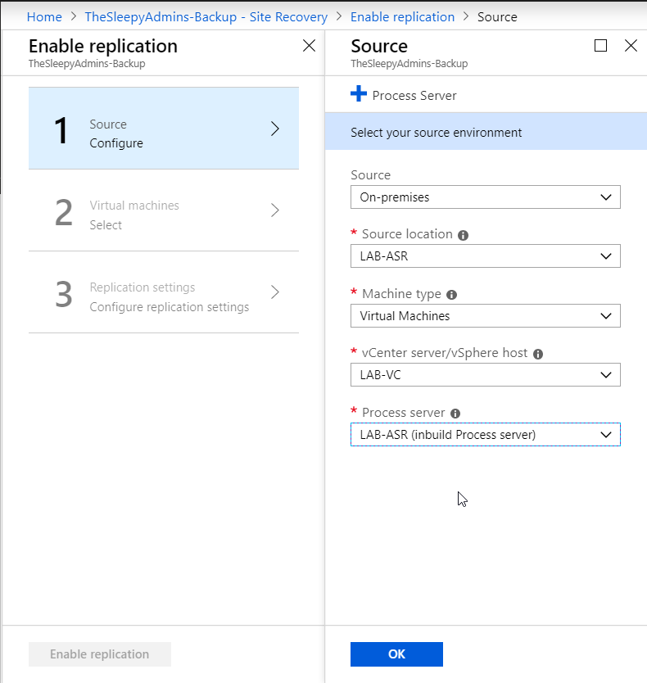
Task: Maximize the Source blade
Action: (601, 46)
